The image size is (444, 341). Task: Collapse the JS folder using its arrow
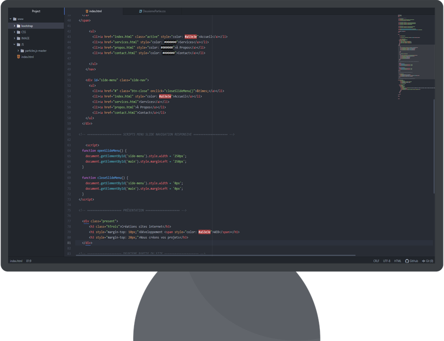[x=14, y=44]
